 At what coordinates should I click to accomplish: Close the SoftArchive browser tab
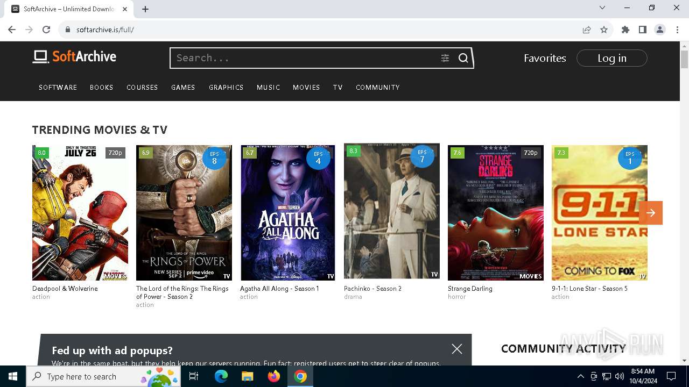pyautogui.click(x=125, y=9)
